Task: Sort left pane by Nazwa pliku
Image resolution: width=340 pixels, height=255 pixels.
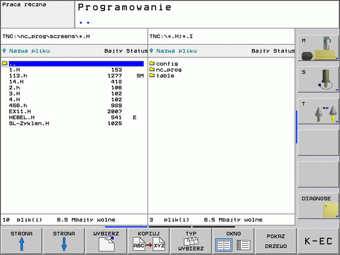Action: tap(30, 51)
